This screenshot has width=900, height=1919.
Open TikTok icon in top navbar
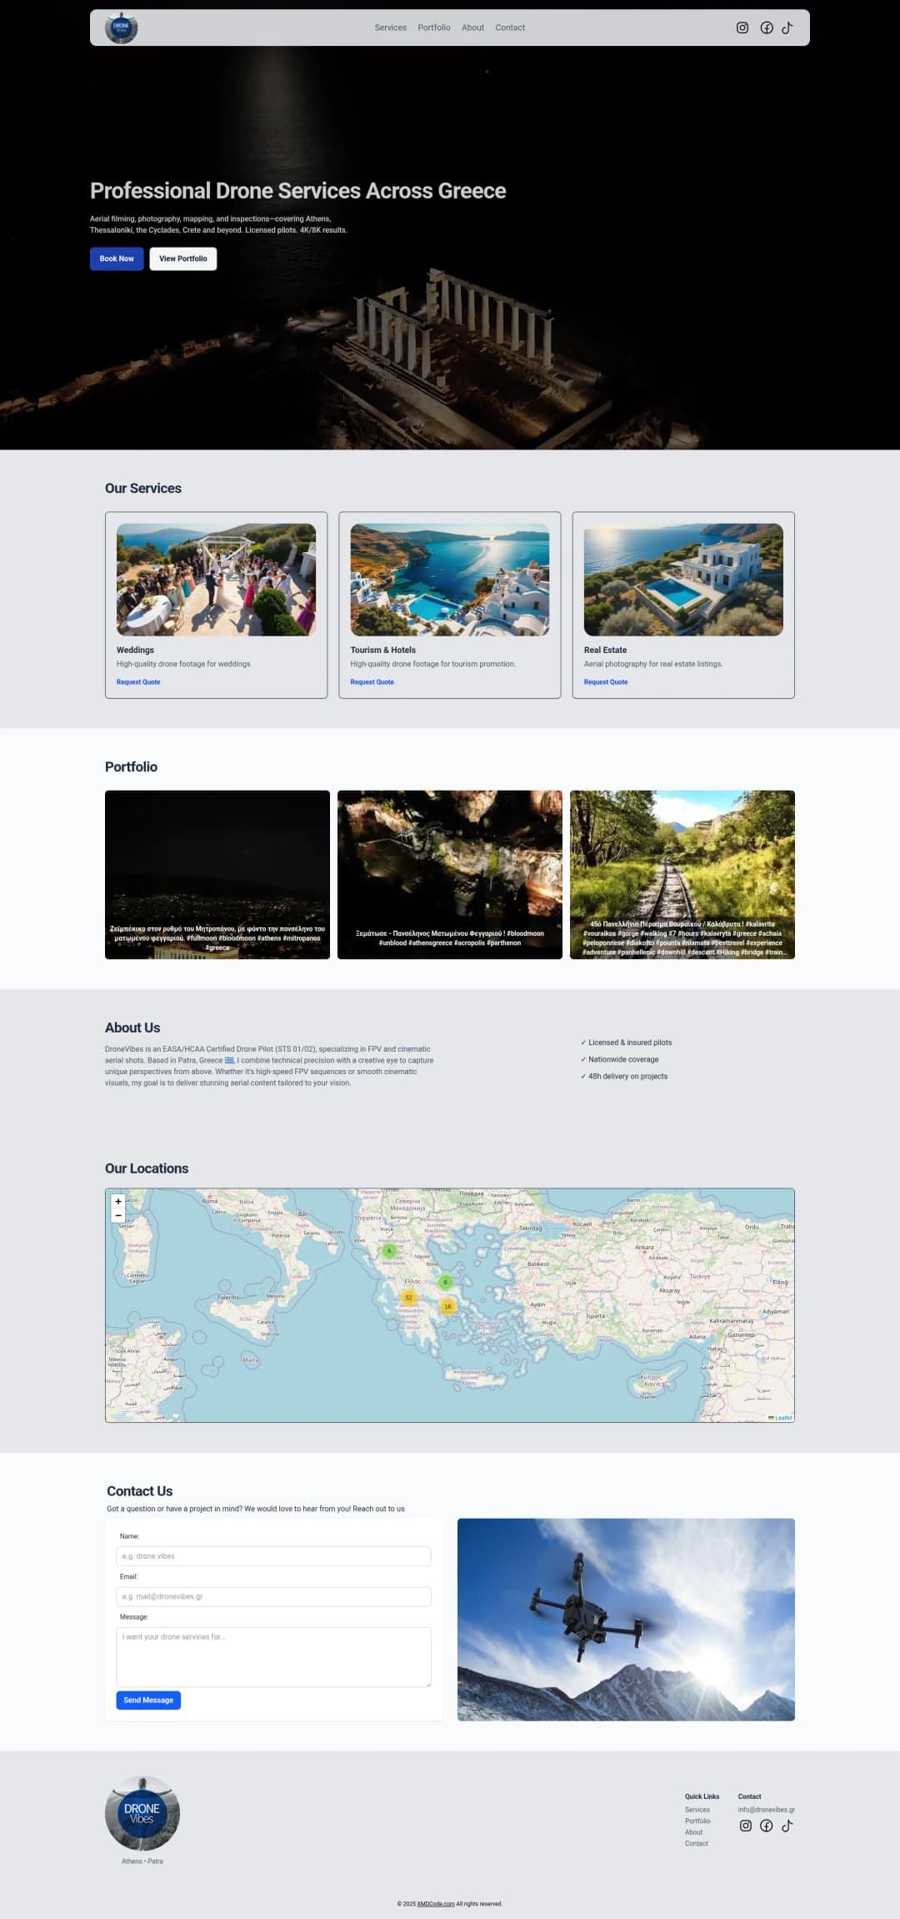(x=787, y=28)
